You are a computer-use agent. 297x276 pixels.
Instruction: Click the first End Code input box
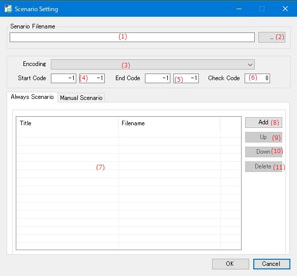click(x=158, y=78)
